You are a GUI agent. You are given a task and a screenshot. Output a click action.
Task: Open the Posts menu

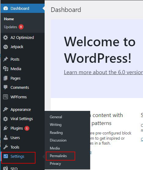tap(15, 59)
